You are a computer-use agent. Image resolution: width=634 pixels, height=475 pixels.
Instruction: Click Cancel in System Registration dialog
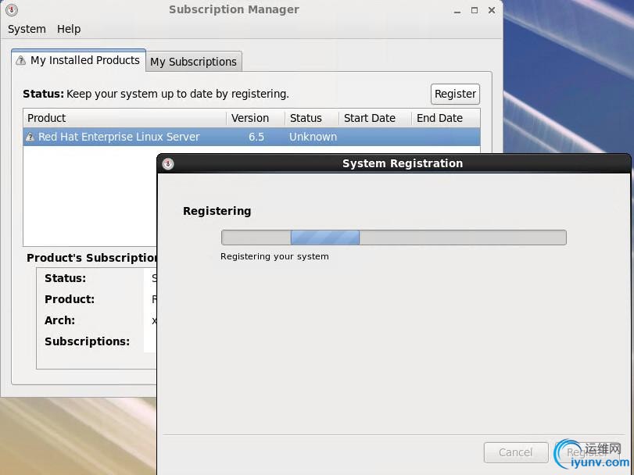coord(515,452)
